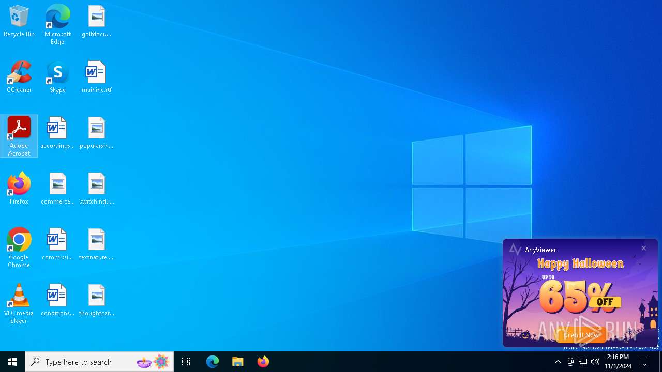662x372 pixels.
Task: Click the taskbar search box
Action: [99, 362]
